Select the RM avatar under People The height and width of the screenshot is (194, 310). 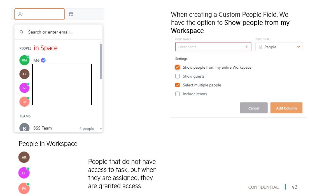[x=24, y=60]
